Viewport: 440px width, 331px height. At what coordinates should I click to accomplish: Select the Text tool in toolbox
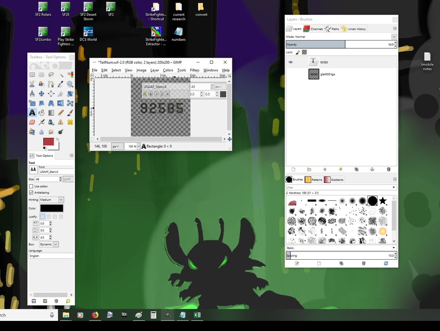[32, 113]
